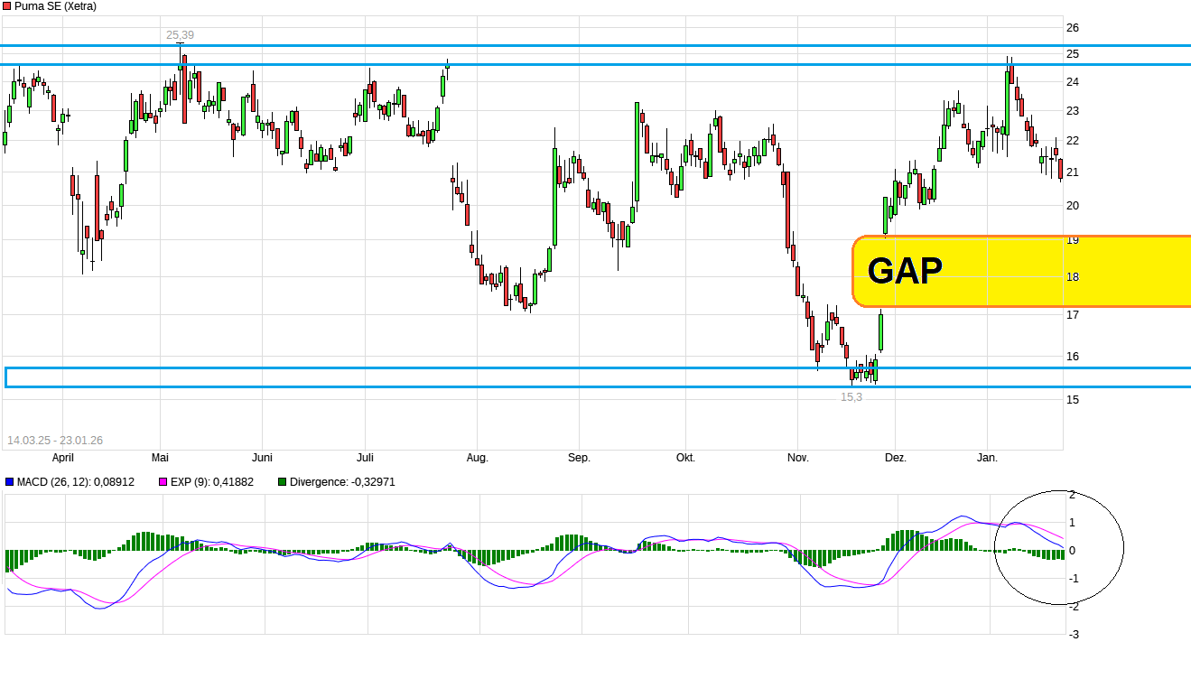Screen dimensions: 1191x679
Task: Click the magenta EXP (9) legend square
Action: (x=163, y=482)
